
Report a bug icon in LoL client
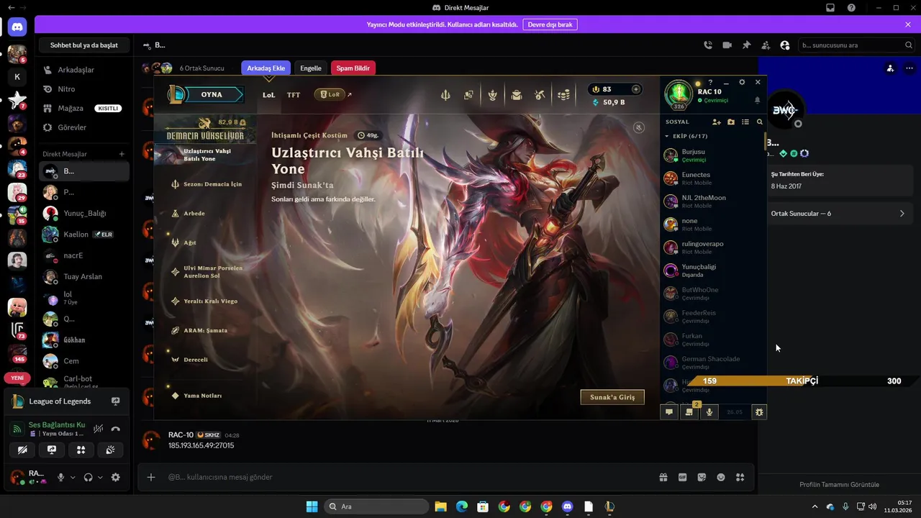760,412
